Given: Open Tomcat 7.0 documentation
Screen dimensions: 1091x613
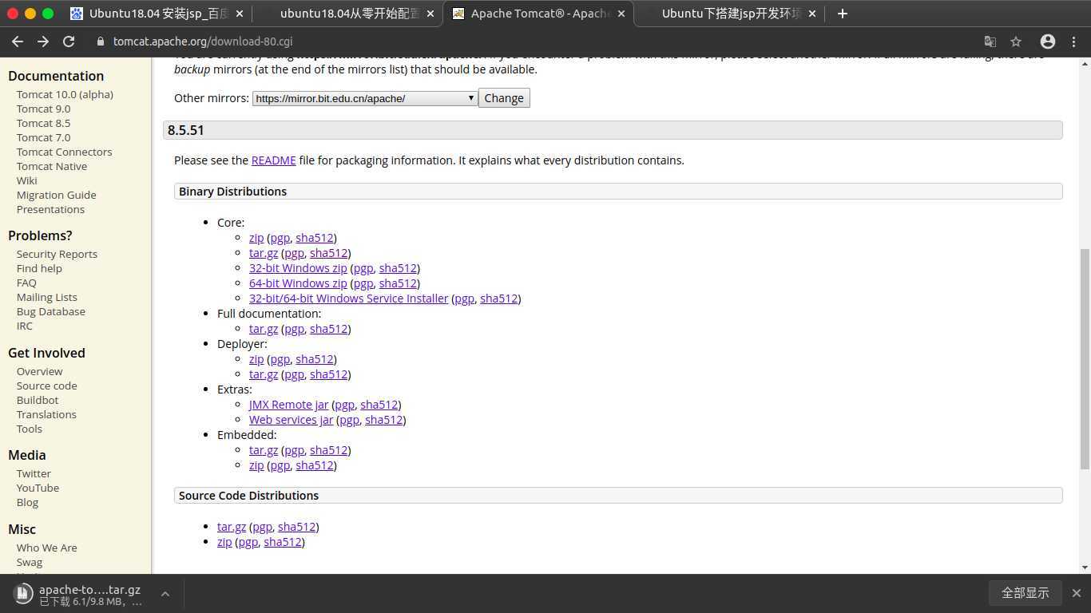Looking at the screenshot, I should (x=43, y=137).
